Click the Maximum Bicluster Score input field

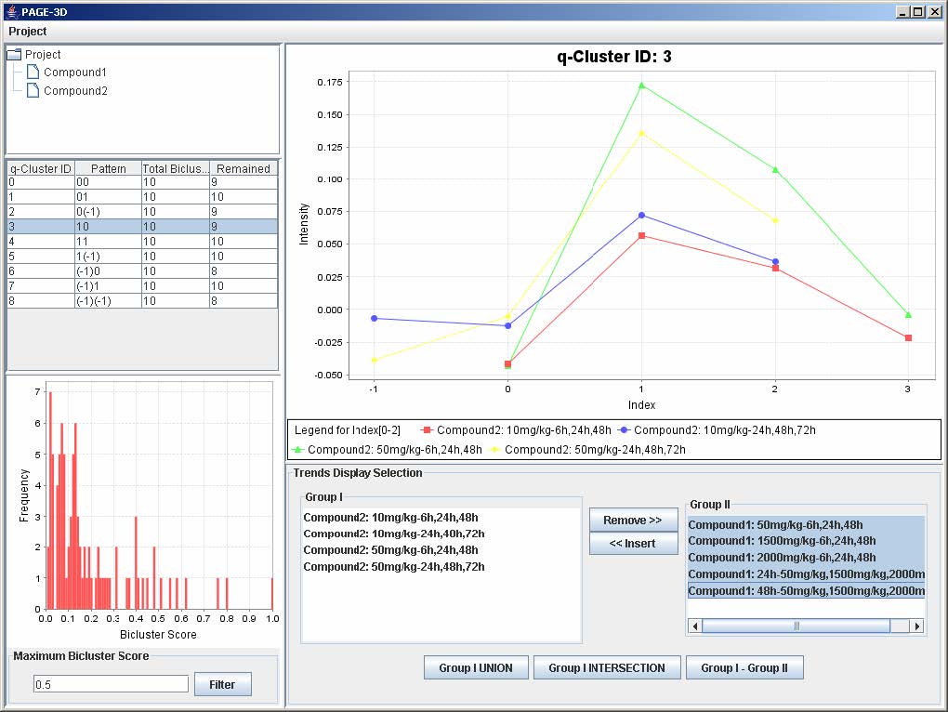click(111, 684)
